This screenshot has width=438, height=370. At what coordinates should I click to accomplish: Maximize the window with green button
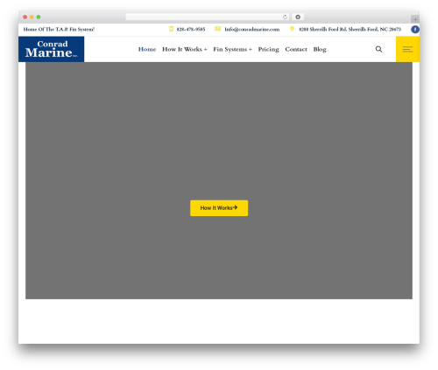click(x=39, y=17)
